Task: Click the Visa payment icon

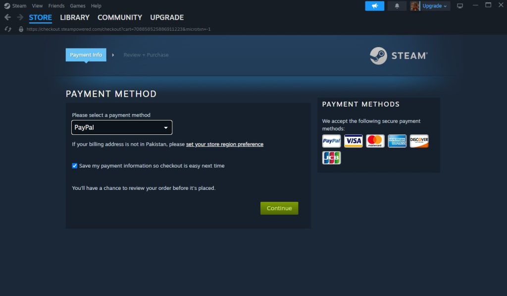Action: [353, 141]
